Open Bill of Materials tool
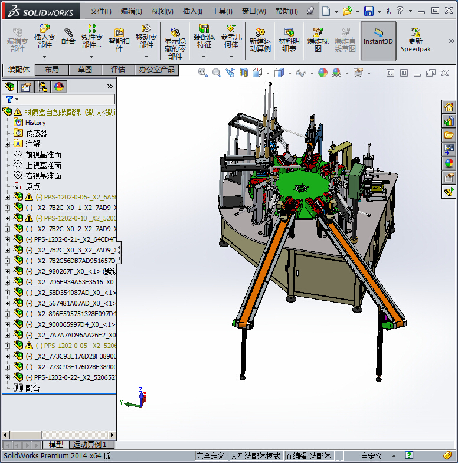The image size is (458, 463). coord(289,40)
